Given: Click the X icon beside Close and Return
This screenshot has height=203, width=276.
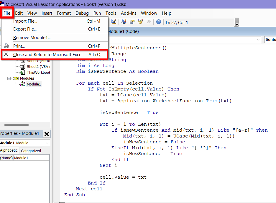Looking at the screenshot, I should (x=6, y=54).
